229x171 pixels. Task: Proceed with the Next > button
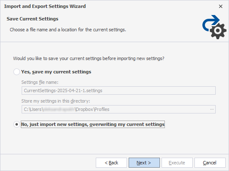click(x=144, y=163)
